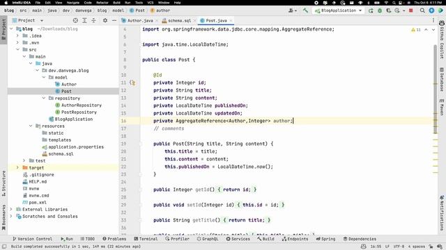Toggle the Structure tool window
The height and width of the screenshot is (250, 446).
tap(3, 183)
